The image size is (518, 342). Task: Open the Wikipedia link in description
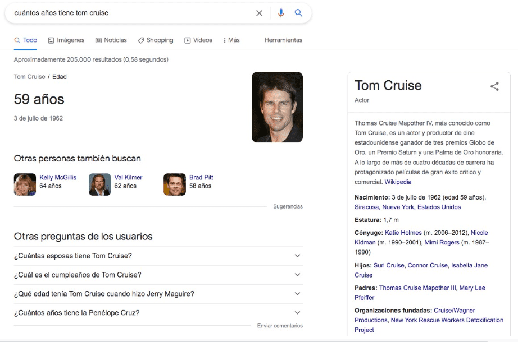tap(398, 182)
